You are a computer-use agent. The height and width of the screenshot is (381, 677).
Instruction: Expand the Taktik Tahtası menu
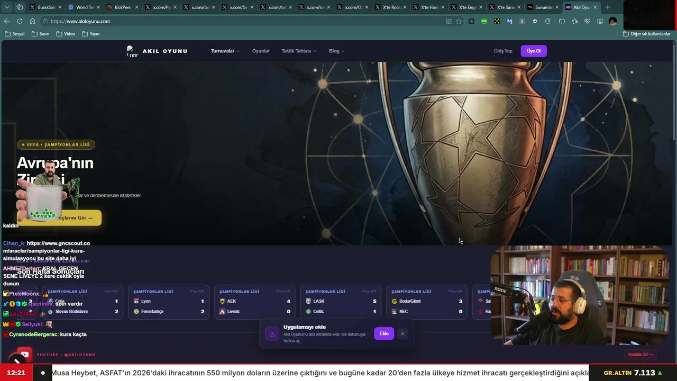pos(299,51)
